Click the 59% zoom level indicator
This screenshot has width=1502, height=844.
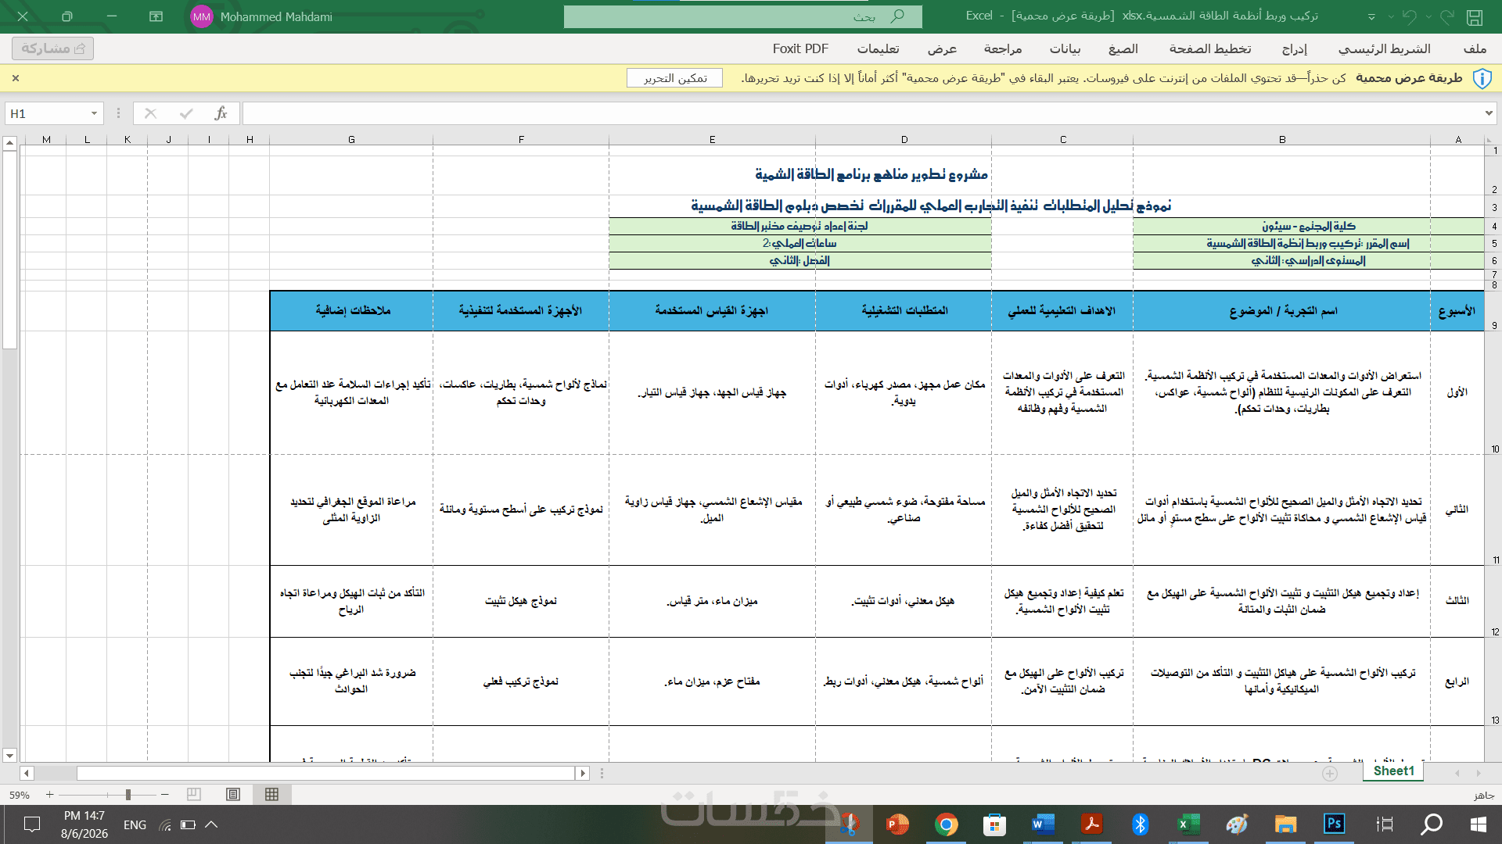coord(20,795)
